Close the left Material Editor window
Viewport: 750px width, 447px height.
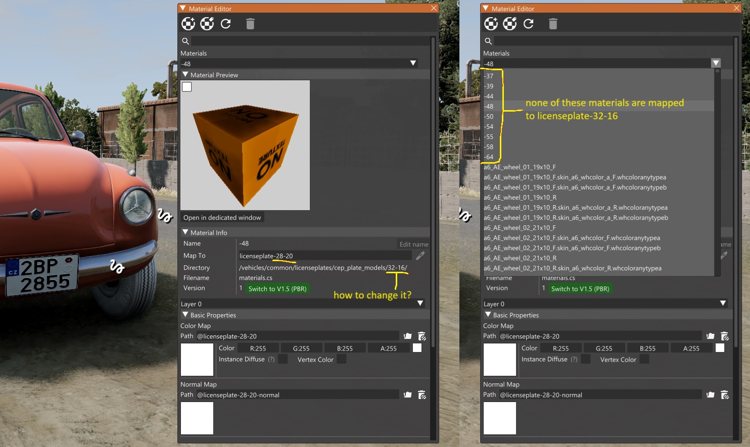(x=434, y=9)
